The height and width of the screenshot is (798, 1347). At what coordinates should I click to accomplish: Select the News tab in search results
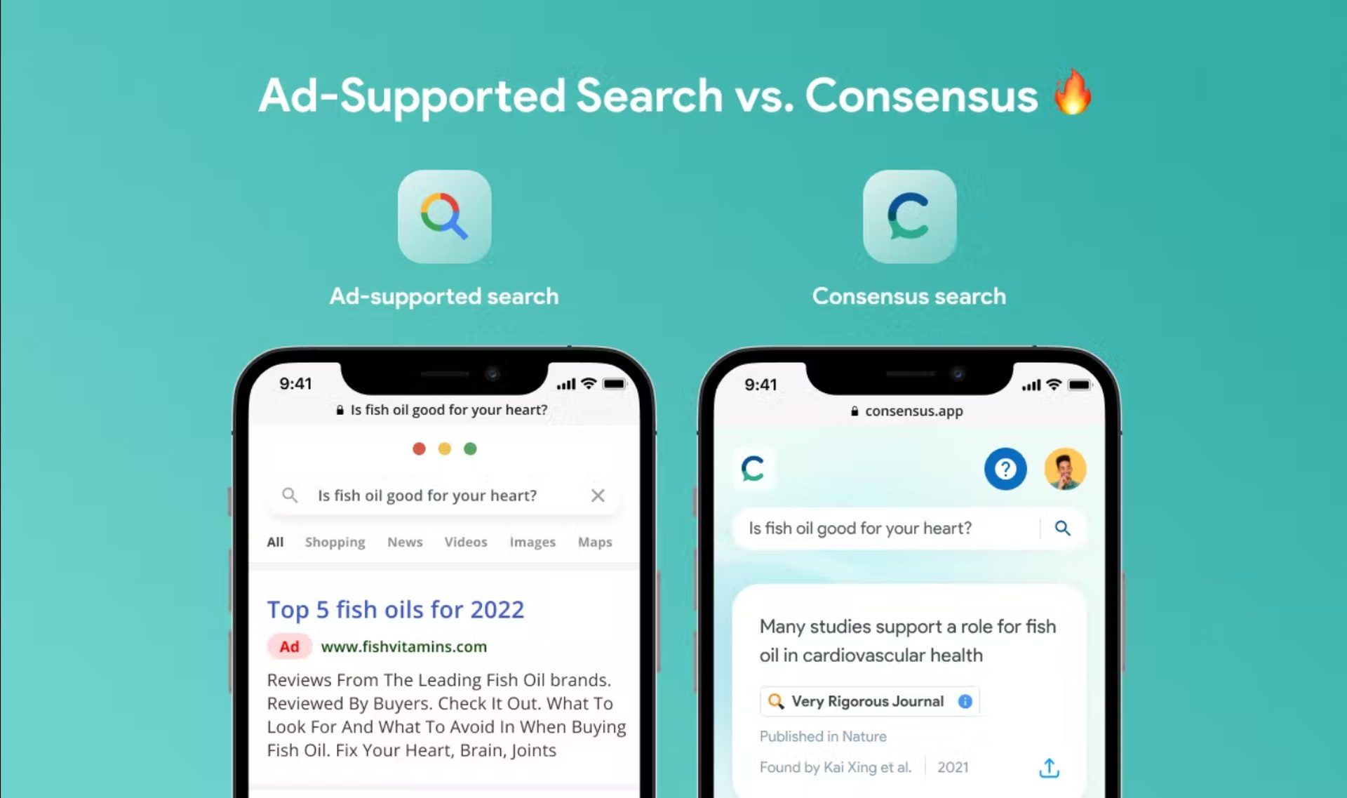[x=403, y=542]
